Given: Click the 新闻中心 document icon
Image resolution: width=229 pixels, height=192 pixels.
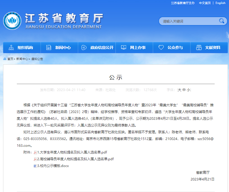Looking at the screenshot, I should (x=49, y=48).
